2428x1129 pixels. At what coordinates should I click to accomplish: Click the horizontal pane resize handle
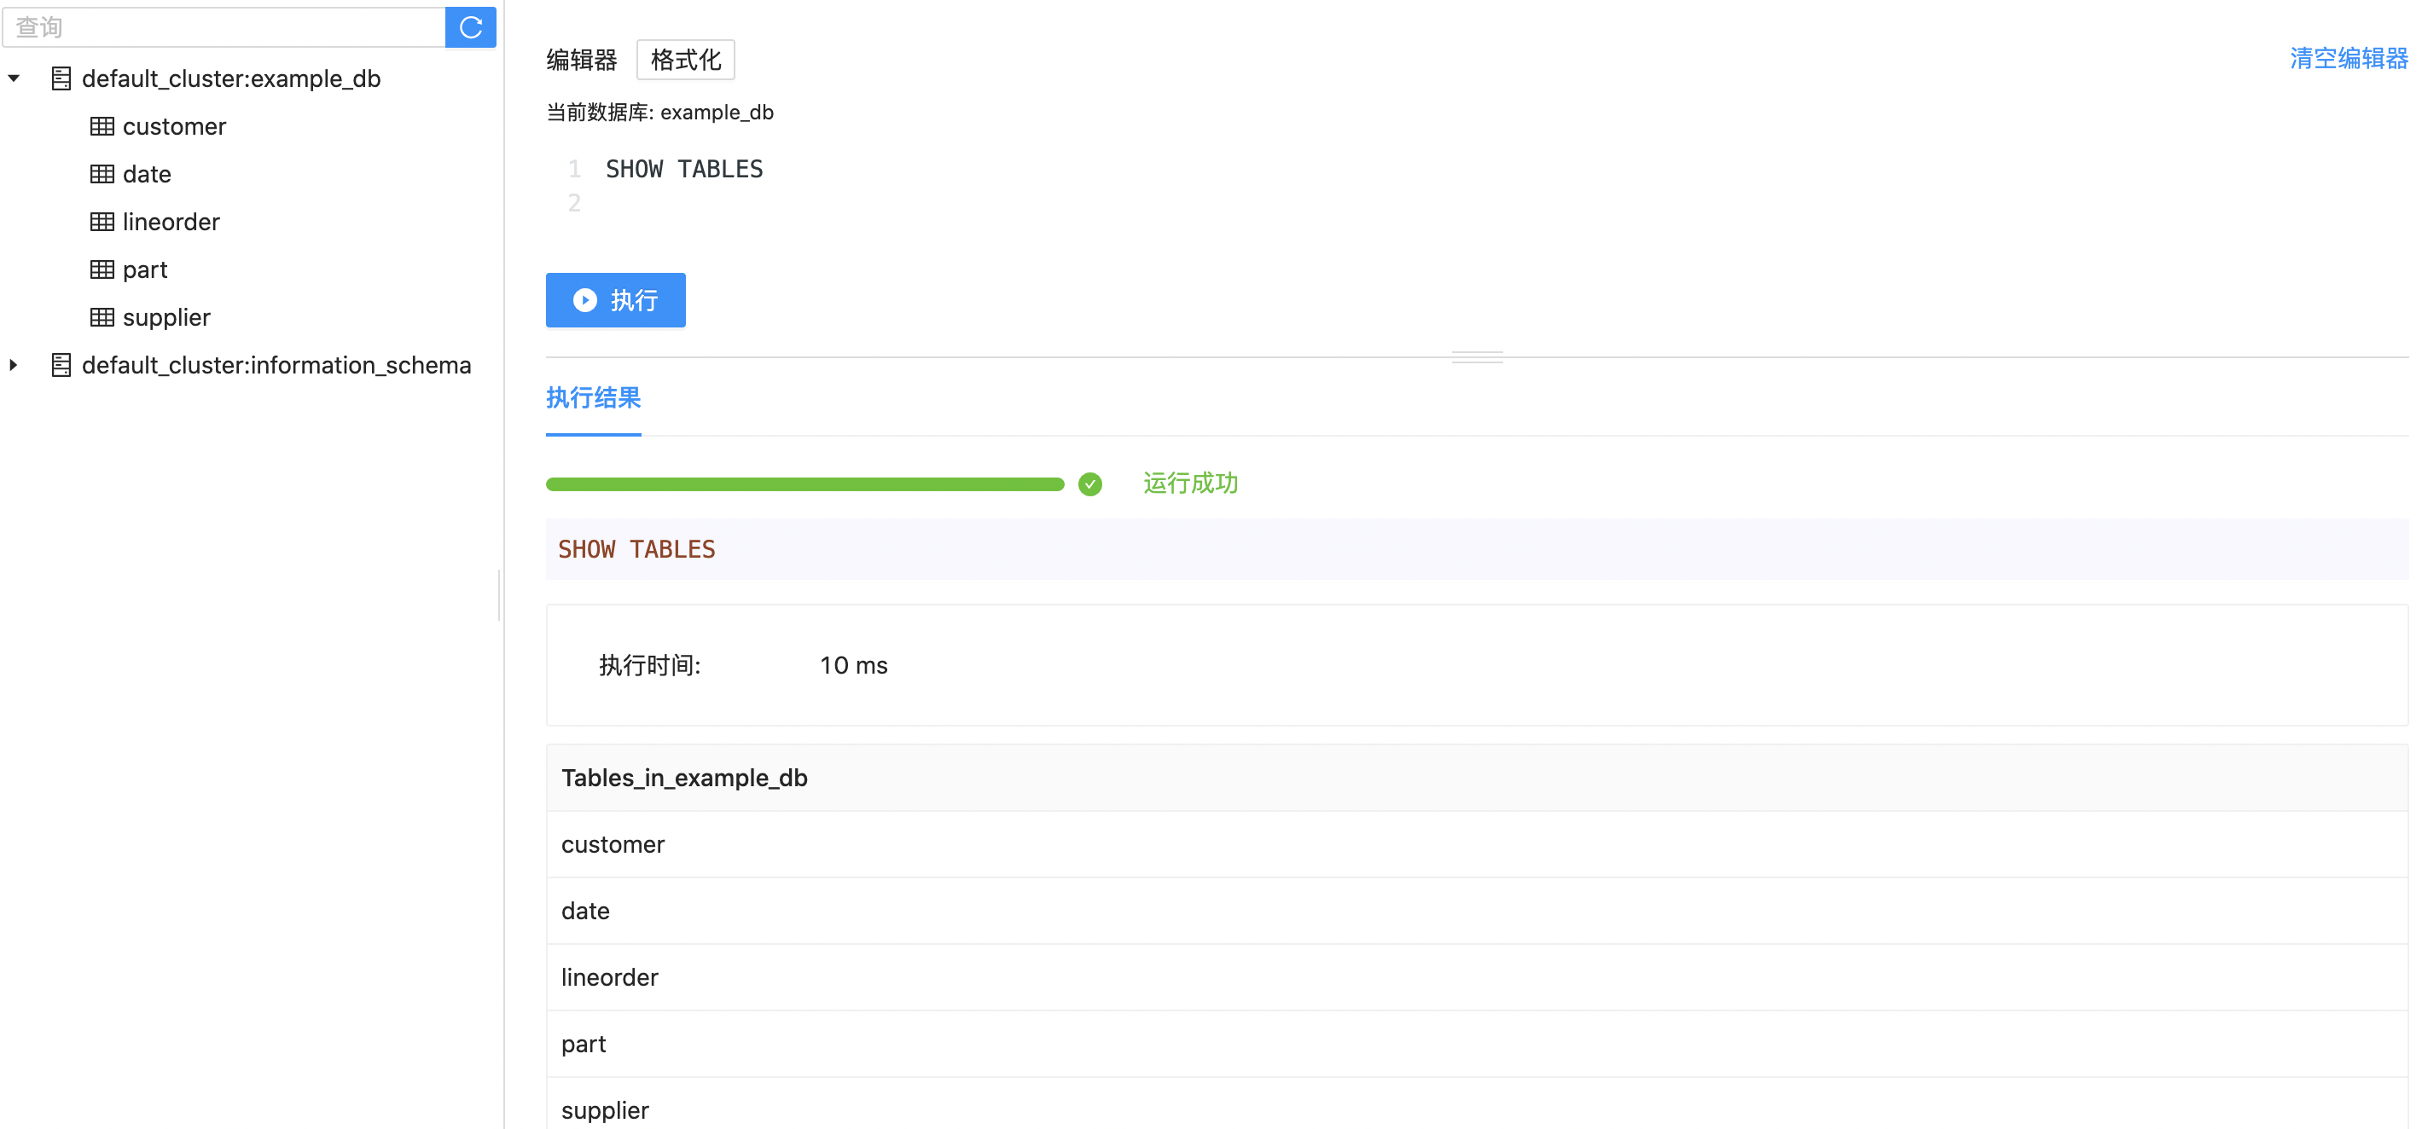[1477, 357]
